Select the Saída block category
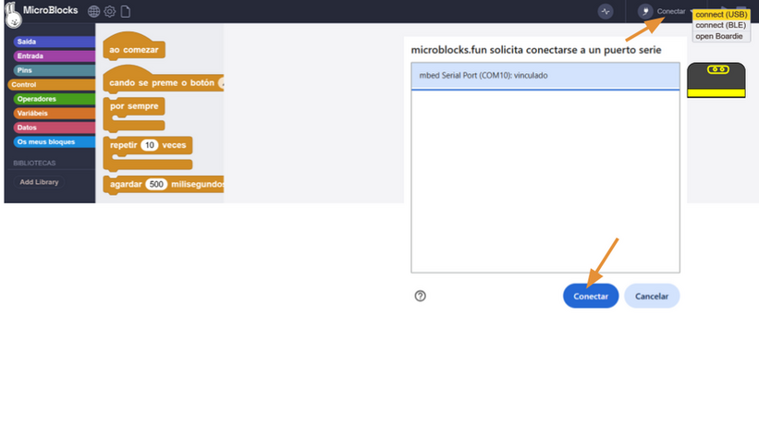Image resolution: width=759 pixels, height=427 pixels. (55, 42)
